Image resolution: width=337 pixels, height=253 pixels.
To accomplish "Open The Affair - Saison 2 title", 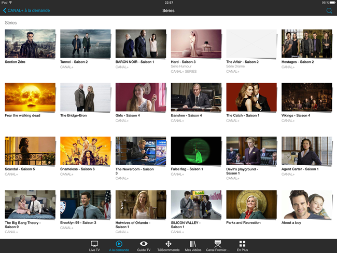I will pyautogui.click(x=242, y=62).
